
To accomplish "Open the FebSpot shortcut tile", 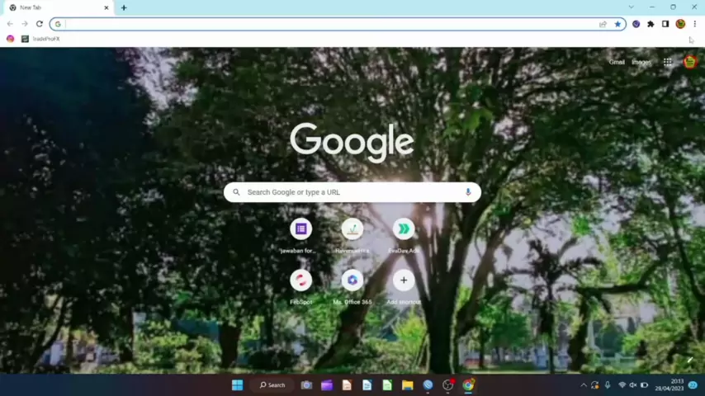I will [x=301, y=280].
